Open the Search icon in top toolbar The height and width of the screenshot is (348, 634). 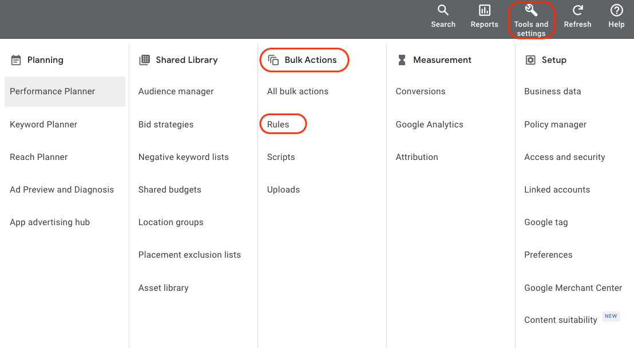[x=443, y=10]
